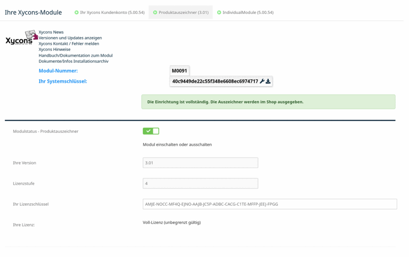Image resolution: width=409 pixels, height=257 pixels.
Task: Open the Xycons Hinweise link
Action: (54, 49)
